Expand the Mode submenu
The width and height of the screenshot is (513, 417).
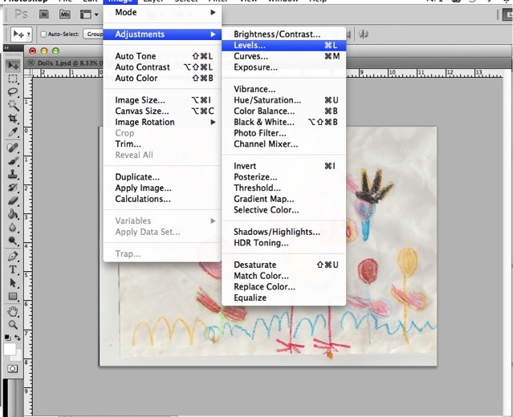162,12
